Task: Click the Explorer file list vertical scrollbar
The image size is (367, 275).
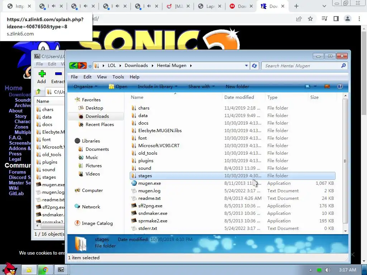Action: (345, 161)
